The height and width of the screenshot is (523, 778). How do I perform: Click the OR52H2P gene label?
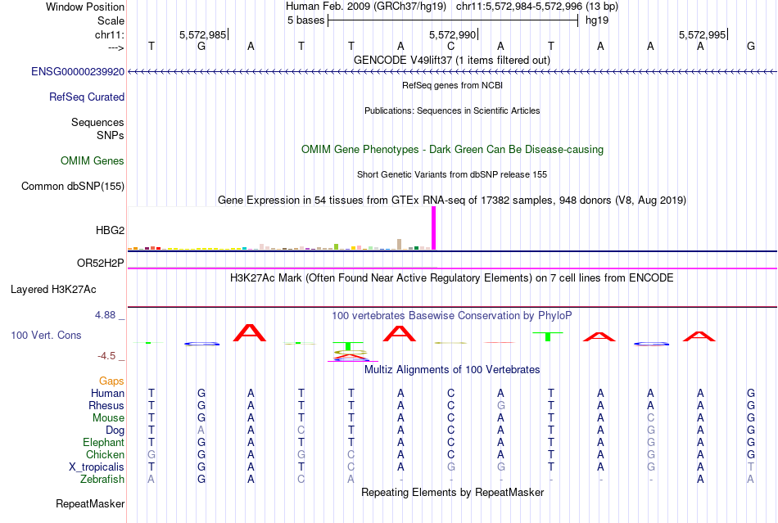(x=101, y=264)
